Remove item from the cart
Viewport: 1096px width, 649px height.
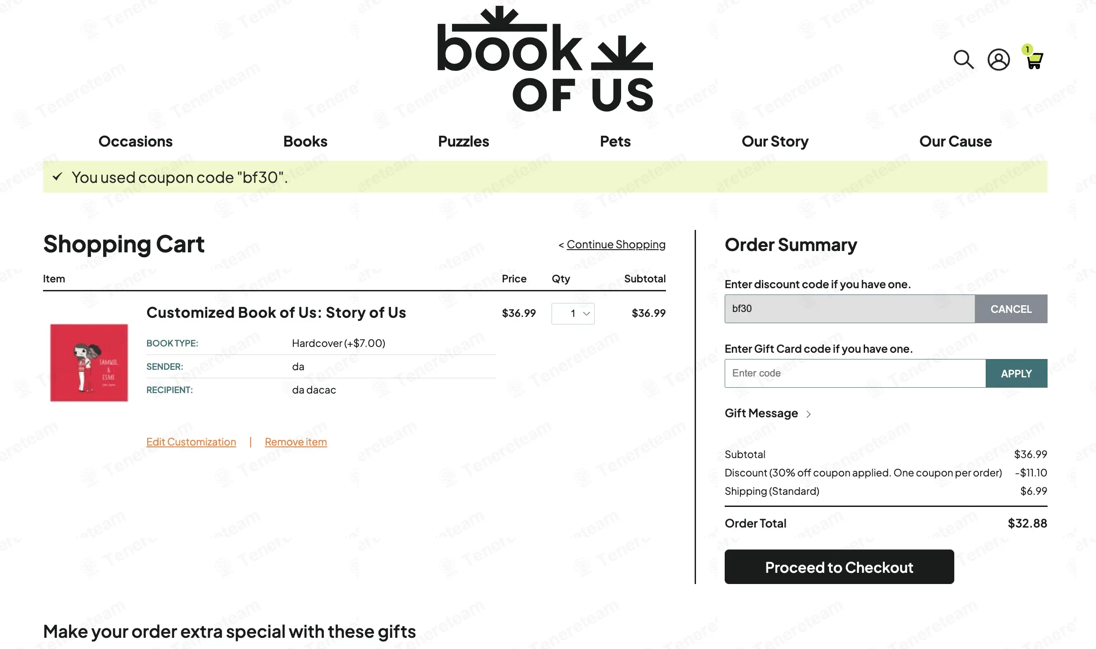(296, 442)
